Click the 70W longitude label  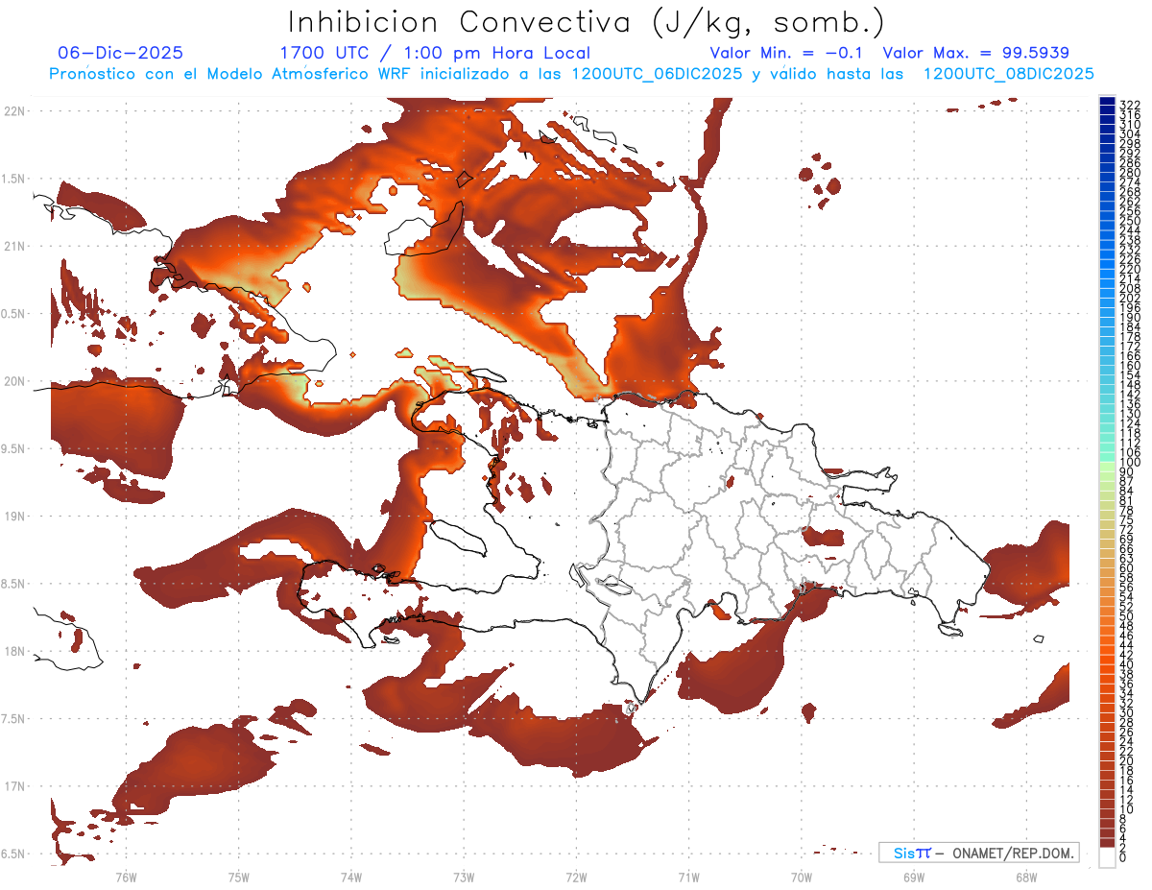(x=802, y=877)
